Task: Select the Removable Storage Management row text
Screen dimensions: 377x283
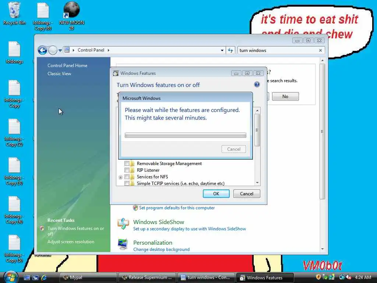Action: 169,163
